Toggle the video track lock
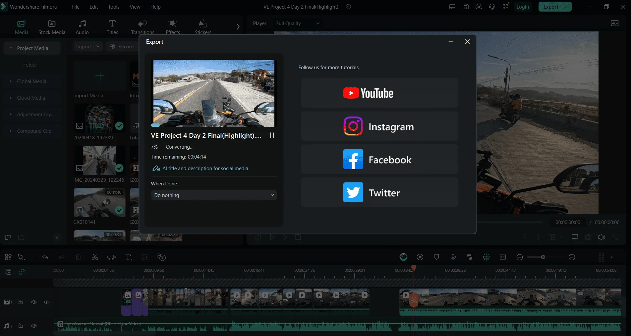This screenshot has width=631, height=336. 21,302
